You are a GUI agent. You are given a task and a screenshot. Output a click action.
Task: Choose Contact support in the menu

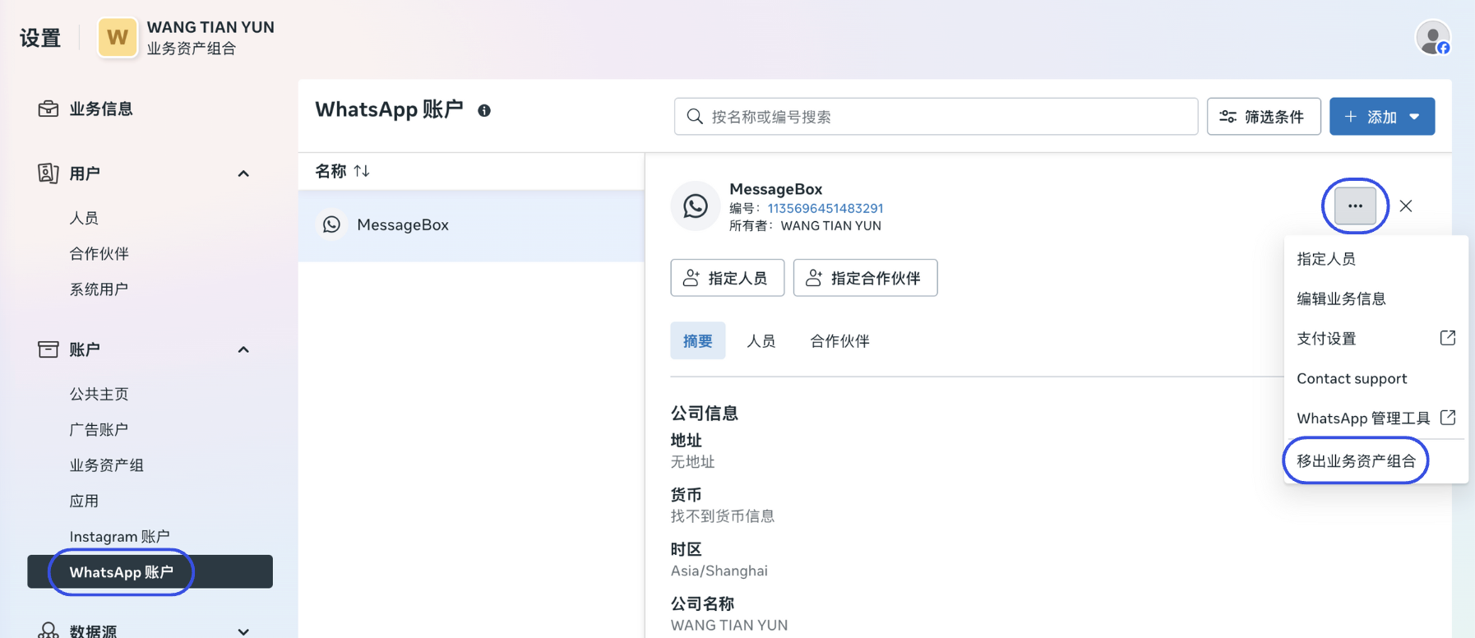(1352, 378)
